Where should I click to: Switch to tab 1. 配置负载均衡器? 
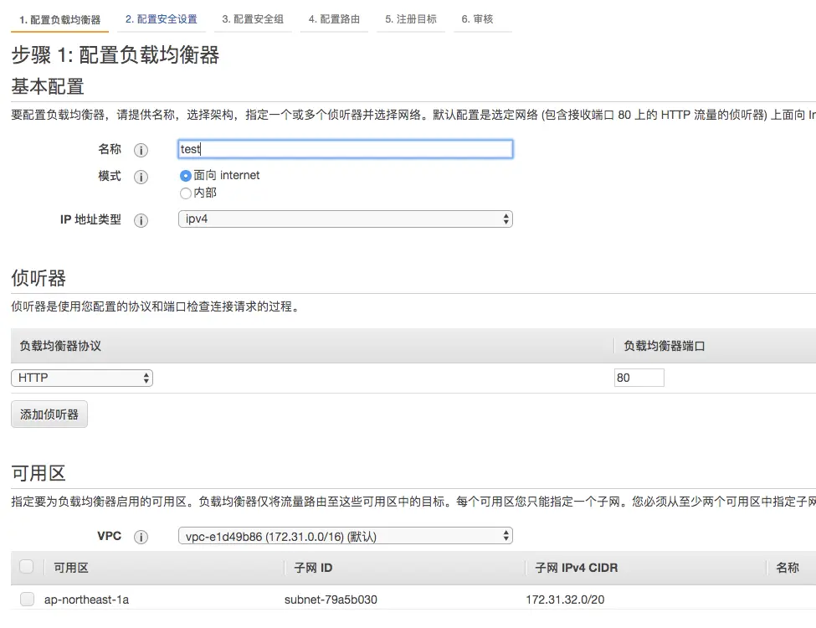coord(60,20)
